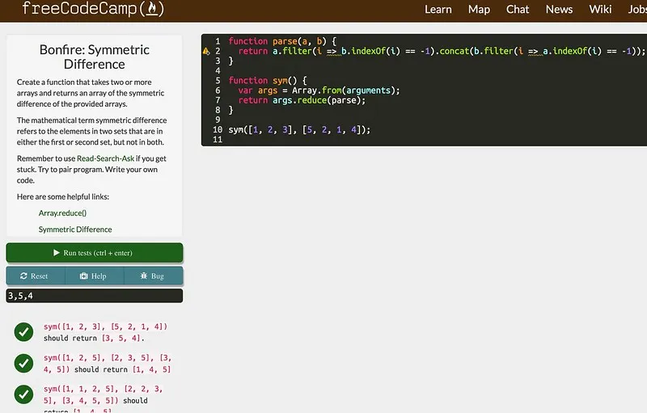
Task: Report an issue with Bug button
Action: pos(153,276)
